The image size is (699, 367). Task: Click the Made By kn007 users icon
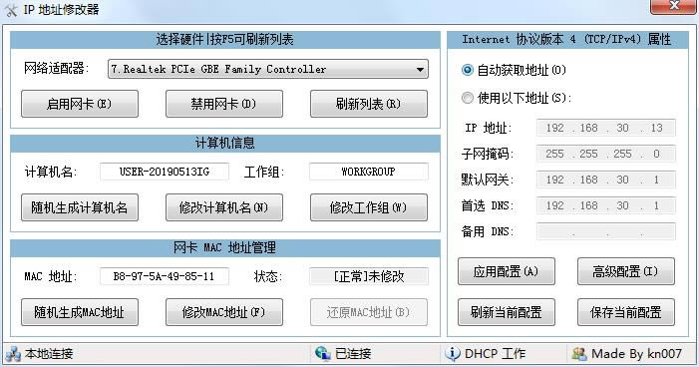[579, 354]
